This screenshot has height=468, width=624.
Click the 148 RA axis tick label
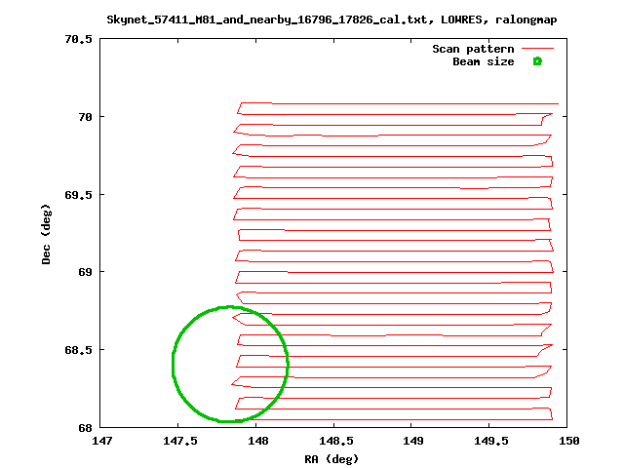(x=258, y=441)
